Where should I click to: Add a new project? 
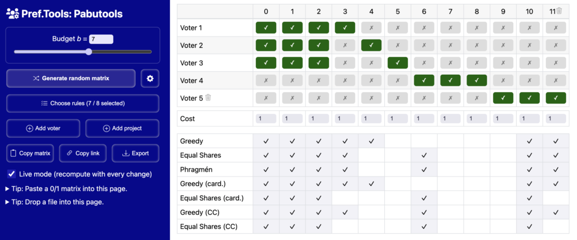tap(122, 129)
